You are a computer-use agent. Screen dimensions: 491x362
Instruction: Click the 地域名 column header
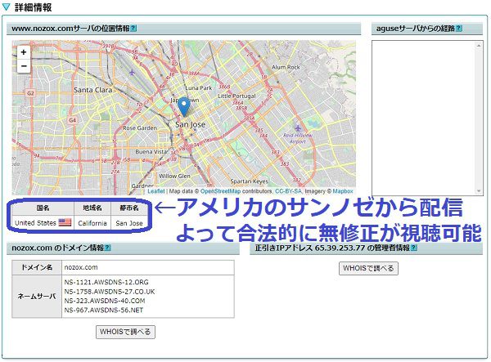click(x=92, y=208)
